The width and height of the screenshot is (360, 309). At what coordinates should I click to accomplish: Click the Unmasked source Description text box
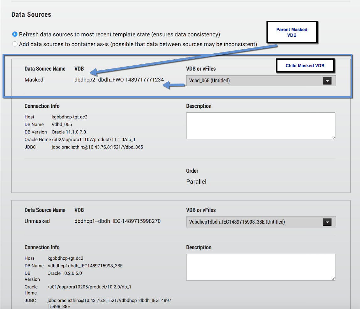pyautogui.click(x=260, y=267)
